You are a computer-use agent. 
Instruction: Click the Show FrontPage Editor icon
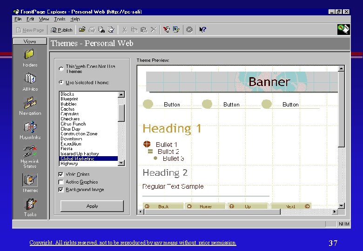point(166,30)
